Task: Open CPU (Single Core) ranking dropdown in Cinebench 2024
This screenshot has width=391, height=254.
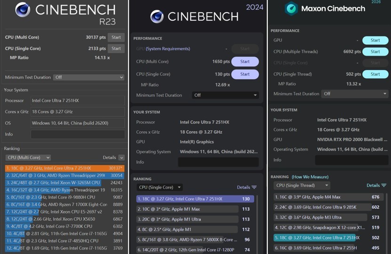Action: pos(160,187)
